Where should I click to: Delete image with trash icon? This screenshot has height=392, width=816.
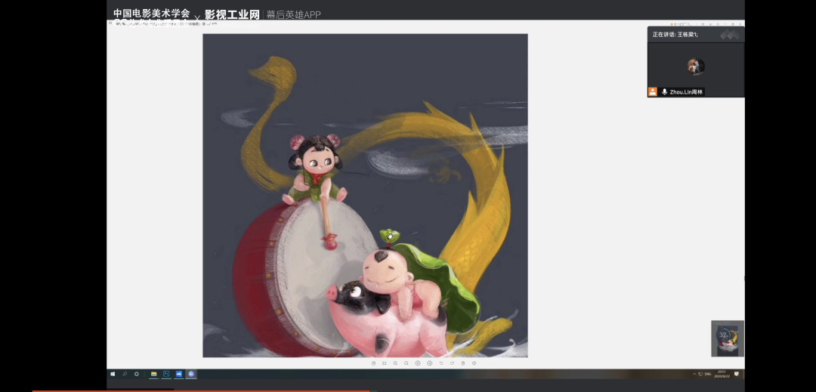(x=463, y=363)
